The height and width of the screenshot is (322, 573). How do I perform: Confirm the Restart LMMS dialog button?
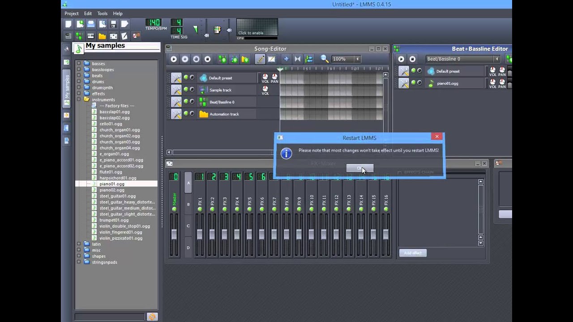[x=359, y=168]
